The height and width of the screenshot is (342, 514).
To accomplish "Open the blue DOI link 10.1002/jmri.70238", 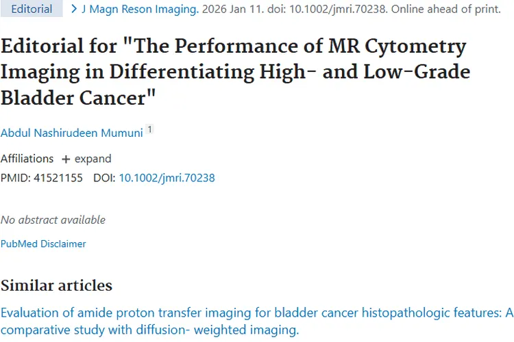I will 167,178.
